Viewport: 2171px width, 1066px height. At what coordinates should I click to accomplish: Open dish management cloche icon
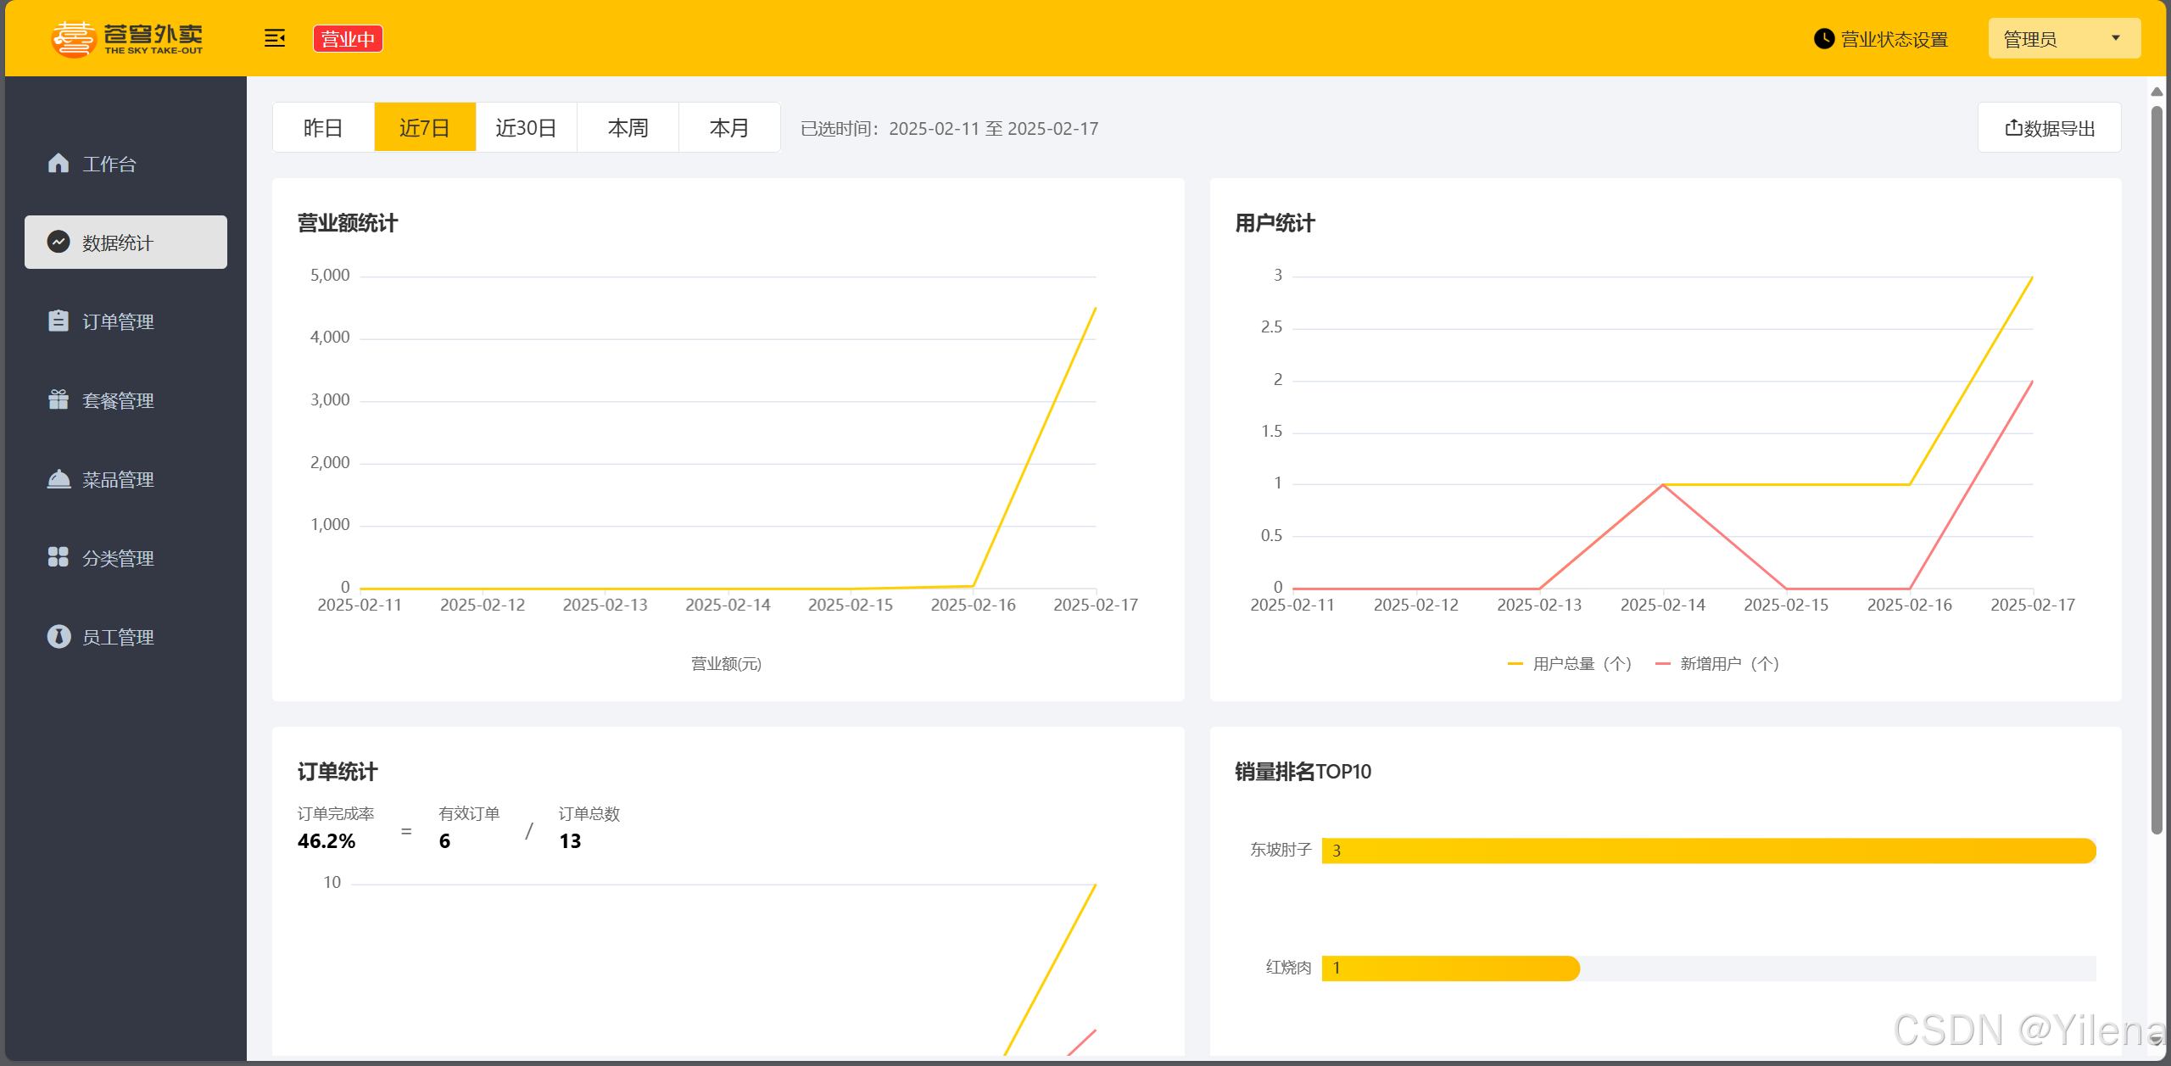pos(58,478)
